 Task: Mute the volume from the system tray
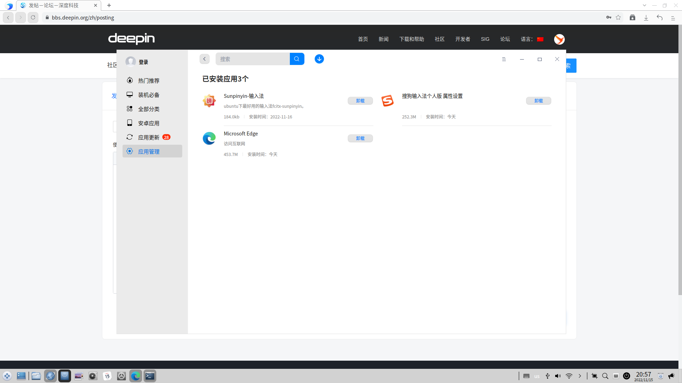click(558, 376)
